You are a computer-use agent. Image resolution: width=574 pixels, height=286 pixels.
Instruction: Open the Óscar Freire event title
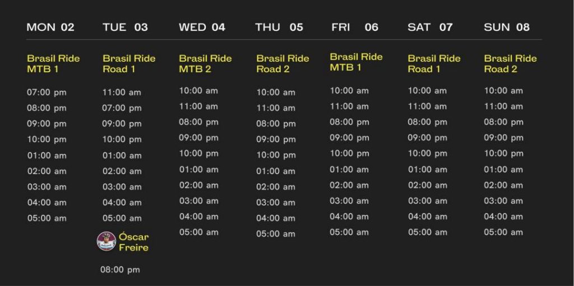(x=133, y=242)
